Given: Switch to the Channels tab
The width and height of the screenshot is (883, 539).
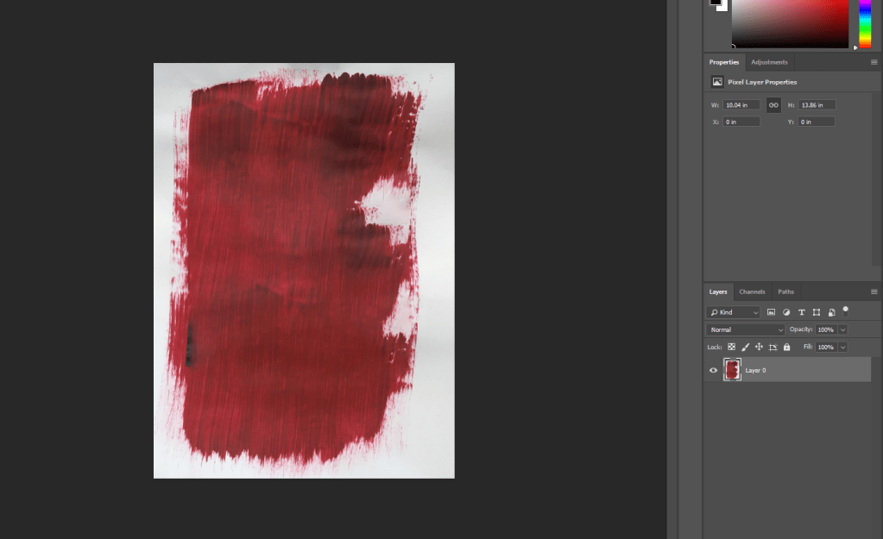Looking at the screenshot, I should pos(751,291).
